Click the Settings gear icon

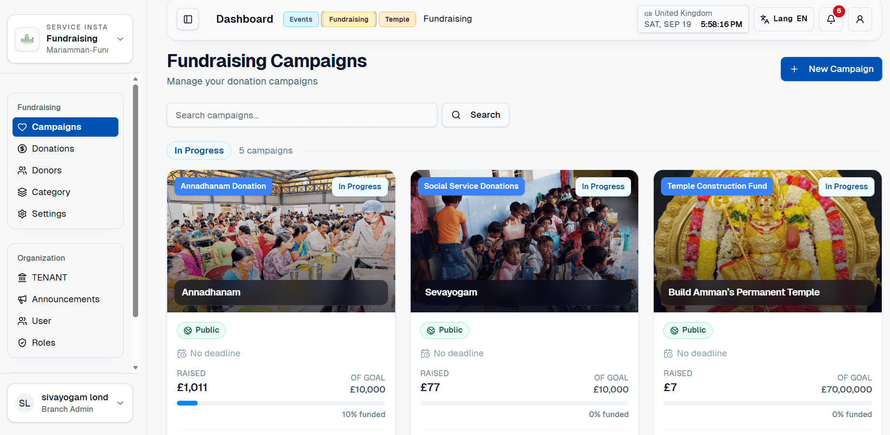click(x=22, y=214)
